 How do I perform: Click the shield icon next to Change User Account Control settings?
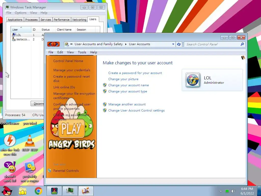pyautogui.click(x=105, y=110)
